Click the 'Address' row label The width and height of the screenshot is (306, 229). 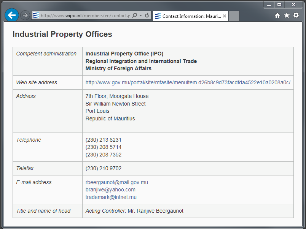(26, 96)
